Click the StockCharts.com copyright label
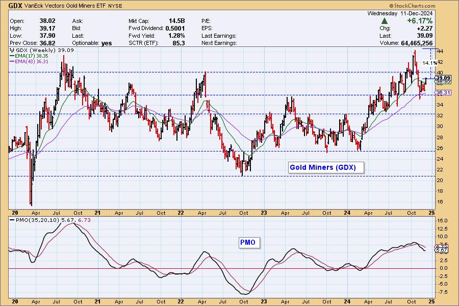The width and height of the screenshot is (459, 306). coord(412,6)
